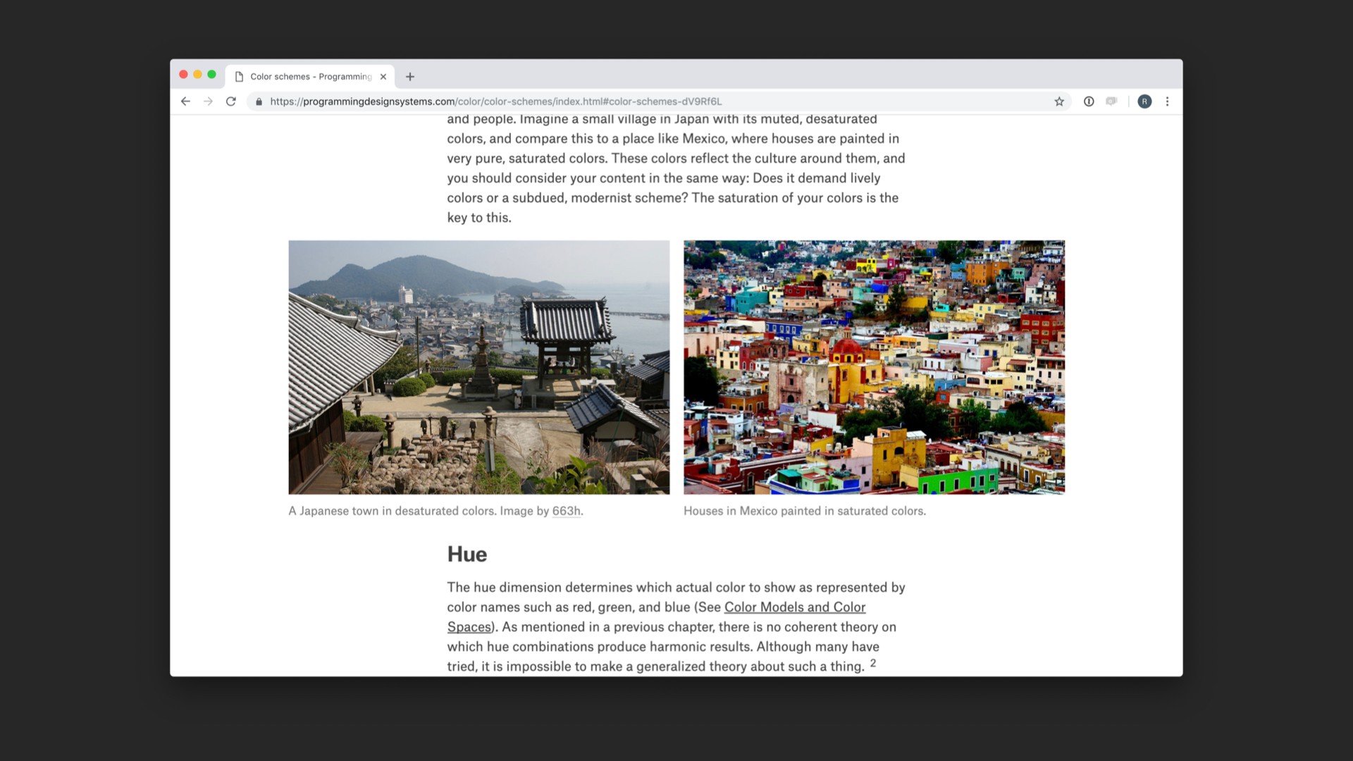Toggle the browser sync status icon
The height and width of the screenshot is (761, 1353).
coord(1144,101)
